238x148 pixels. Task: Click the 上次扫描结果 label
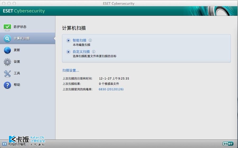(x=72, y=84)
